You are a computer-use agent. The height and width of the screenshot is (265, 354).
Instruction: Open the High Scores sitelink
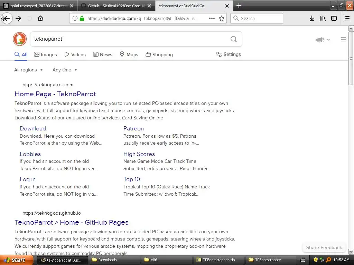click(139, 154)
